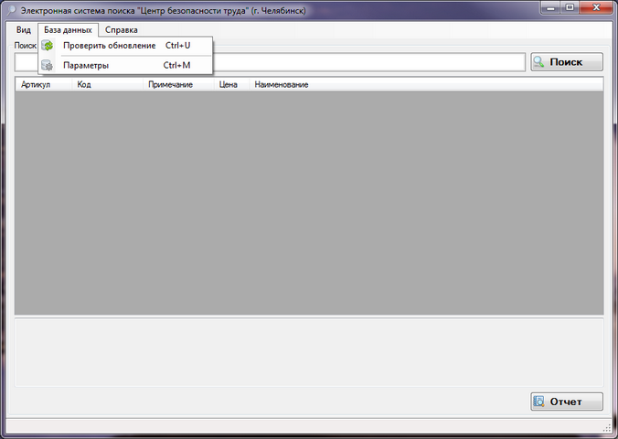Image resolution: width=618 pixels, height=439 pixels.
Task: Open the Вид menu
Action: coord(24,30)
